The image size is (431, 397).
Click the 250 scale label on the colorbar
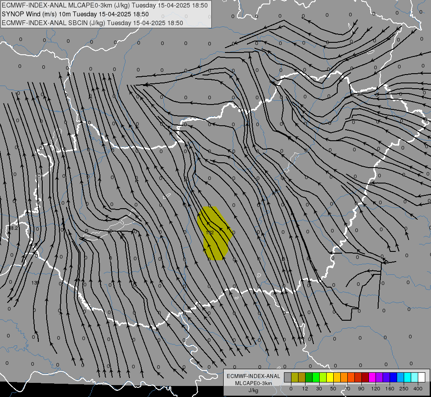pos(404,389)
